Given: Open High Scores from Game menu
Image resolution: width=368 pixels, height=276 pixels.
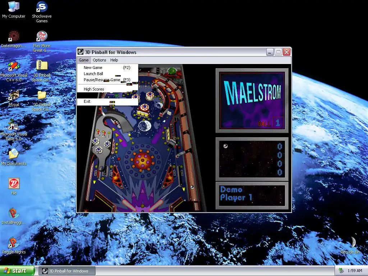Looking at the screenshot, I should pyautogui.click(x=107, y=89).
